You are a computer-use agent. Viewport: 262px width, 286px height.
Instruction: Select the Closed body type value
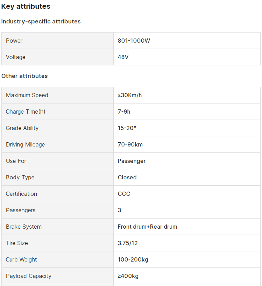tap(127, 177)
